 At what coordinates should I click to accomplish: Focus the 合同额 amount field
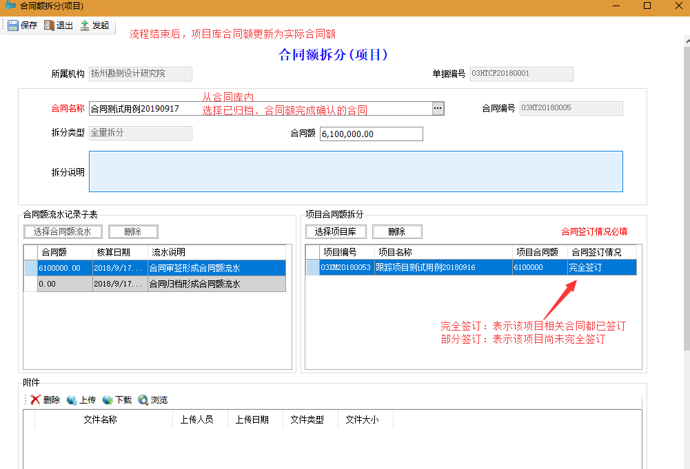click(371, 134)
